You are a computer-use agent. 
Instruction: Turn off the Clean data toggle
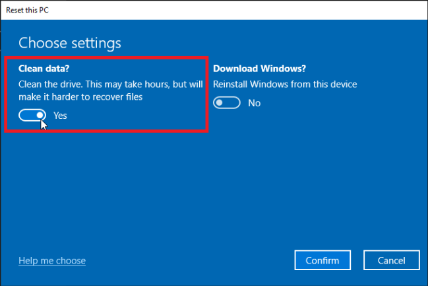[33, 115]
